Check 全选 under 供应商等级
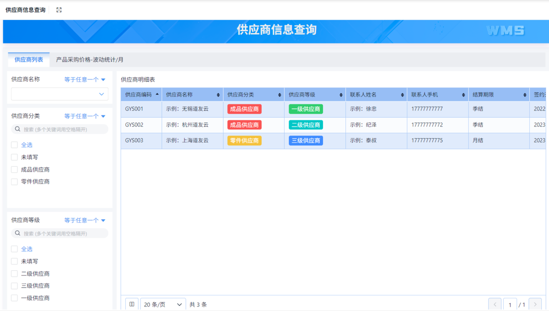Image resolution: width=549 pixels, height=311 pixels. [14, 249]
